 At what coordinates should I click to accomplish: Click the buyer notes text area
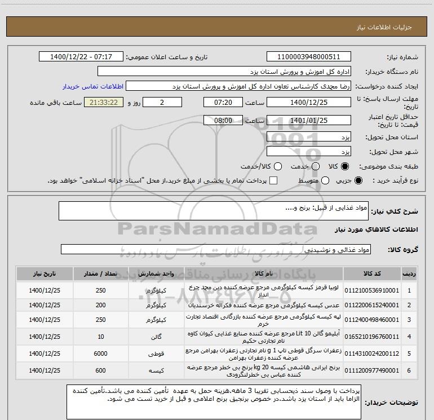click(214, 402)
